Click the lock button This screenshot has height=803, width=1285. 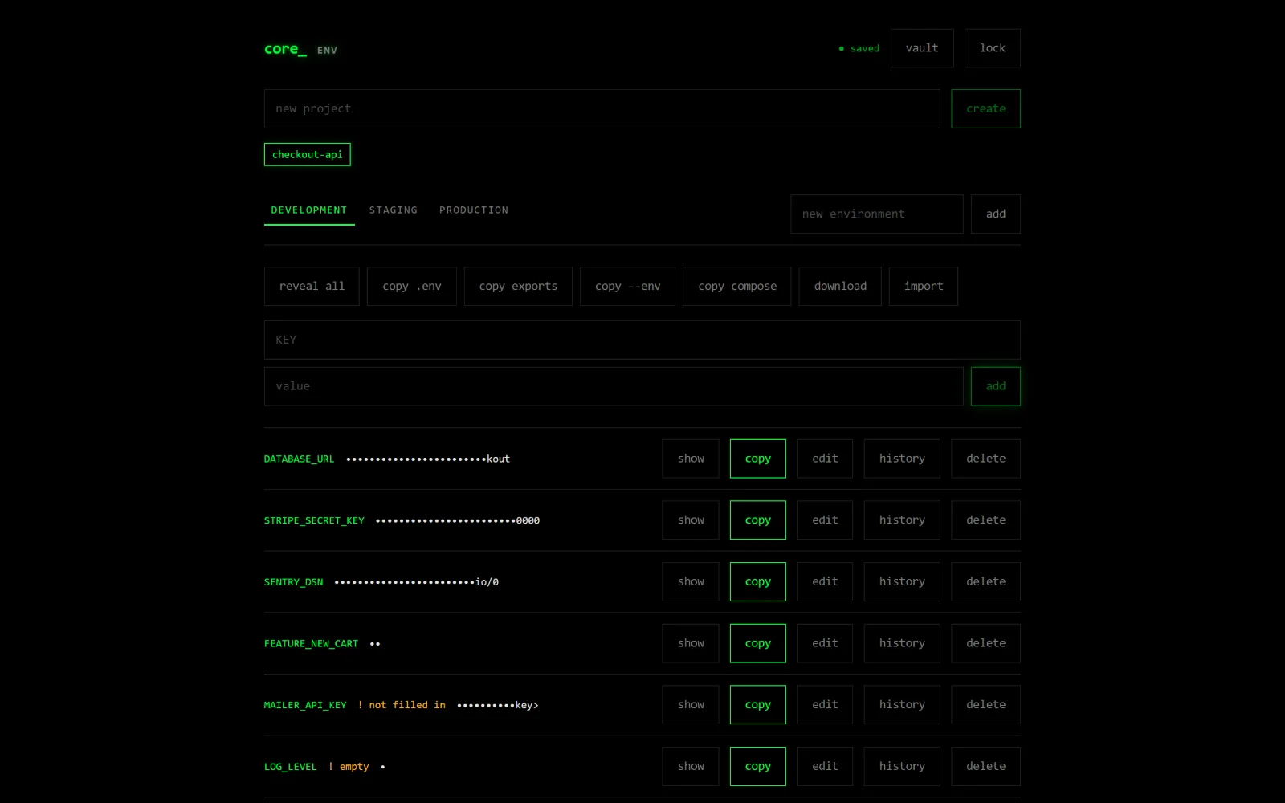pyautogui.click(x=993, y=48)
